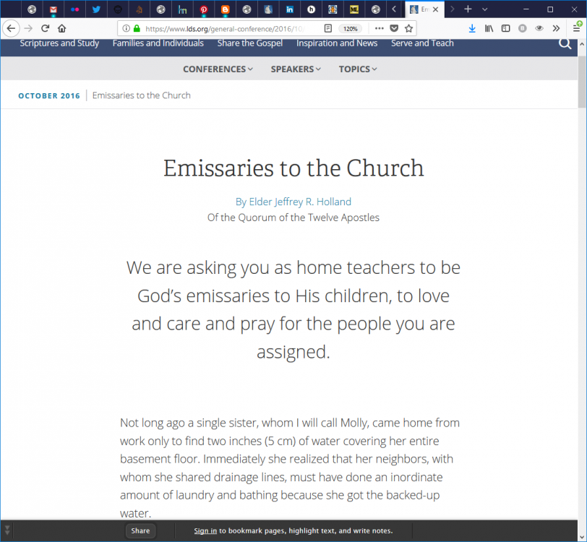Maximize the Firefox window
The height and width of the screenshot is (542, 587).
pyautogui.click(x=550, y=9)
